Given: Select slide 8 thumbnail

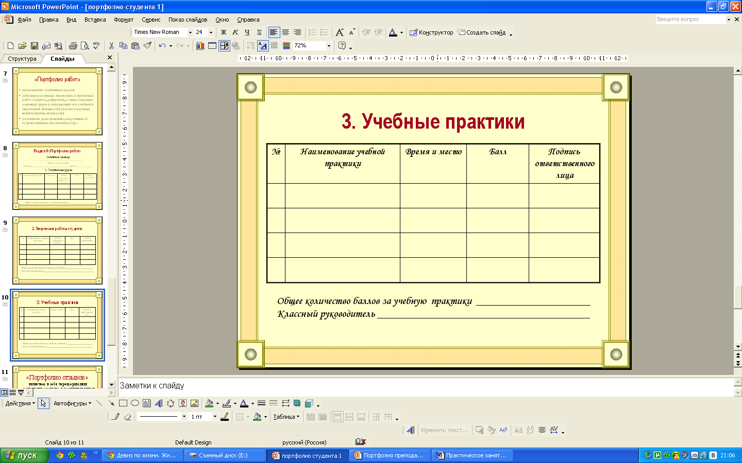Looking at the screenshot, I should click(57, 175).
